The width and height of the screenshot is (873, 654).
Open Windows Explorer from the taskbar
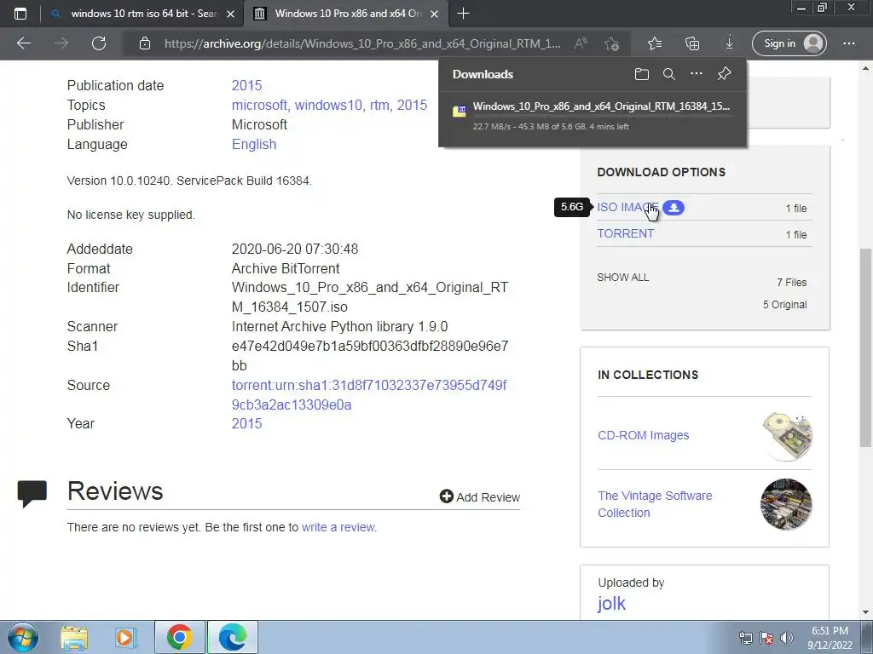74,637
